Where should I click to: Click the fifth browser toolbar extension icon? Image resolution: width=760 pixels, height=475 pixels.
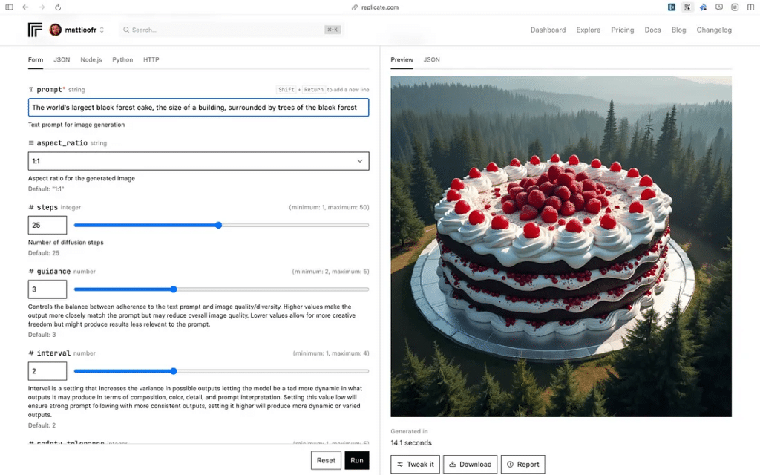point(735,7)
